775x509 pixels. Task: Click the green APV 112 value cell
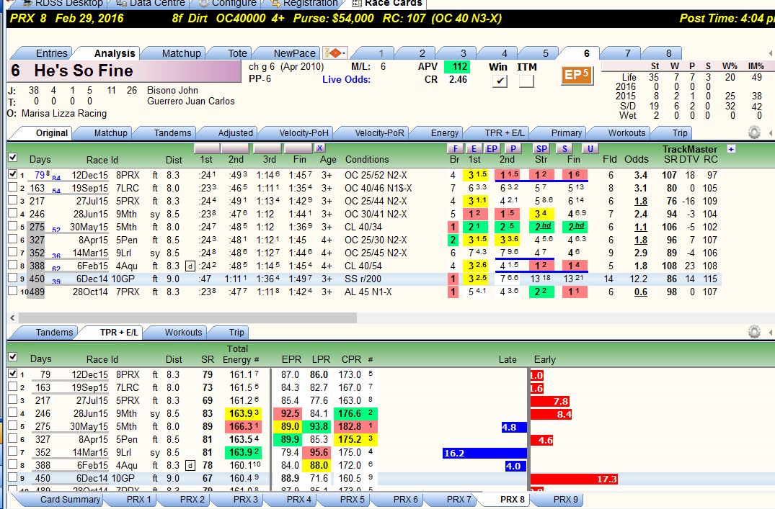click(457, 67)
